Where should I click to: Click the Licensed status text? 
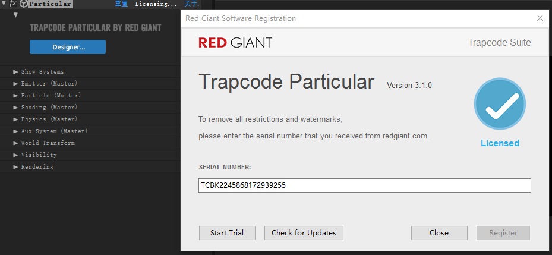(500, 143)
